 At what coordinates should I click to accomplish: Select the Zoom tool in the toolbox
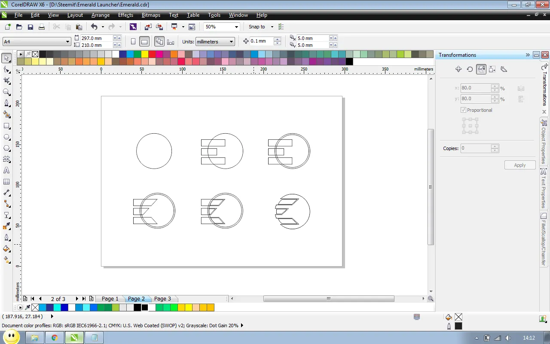pyautogui.click(x=6, y=92)
